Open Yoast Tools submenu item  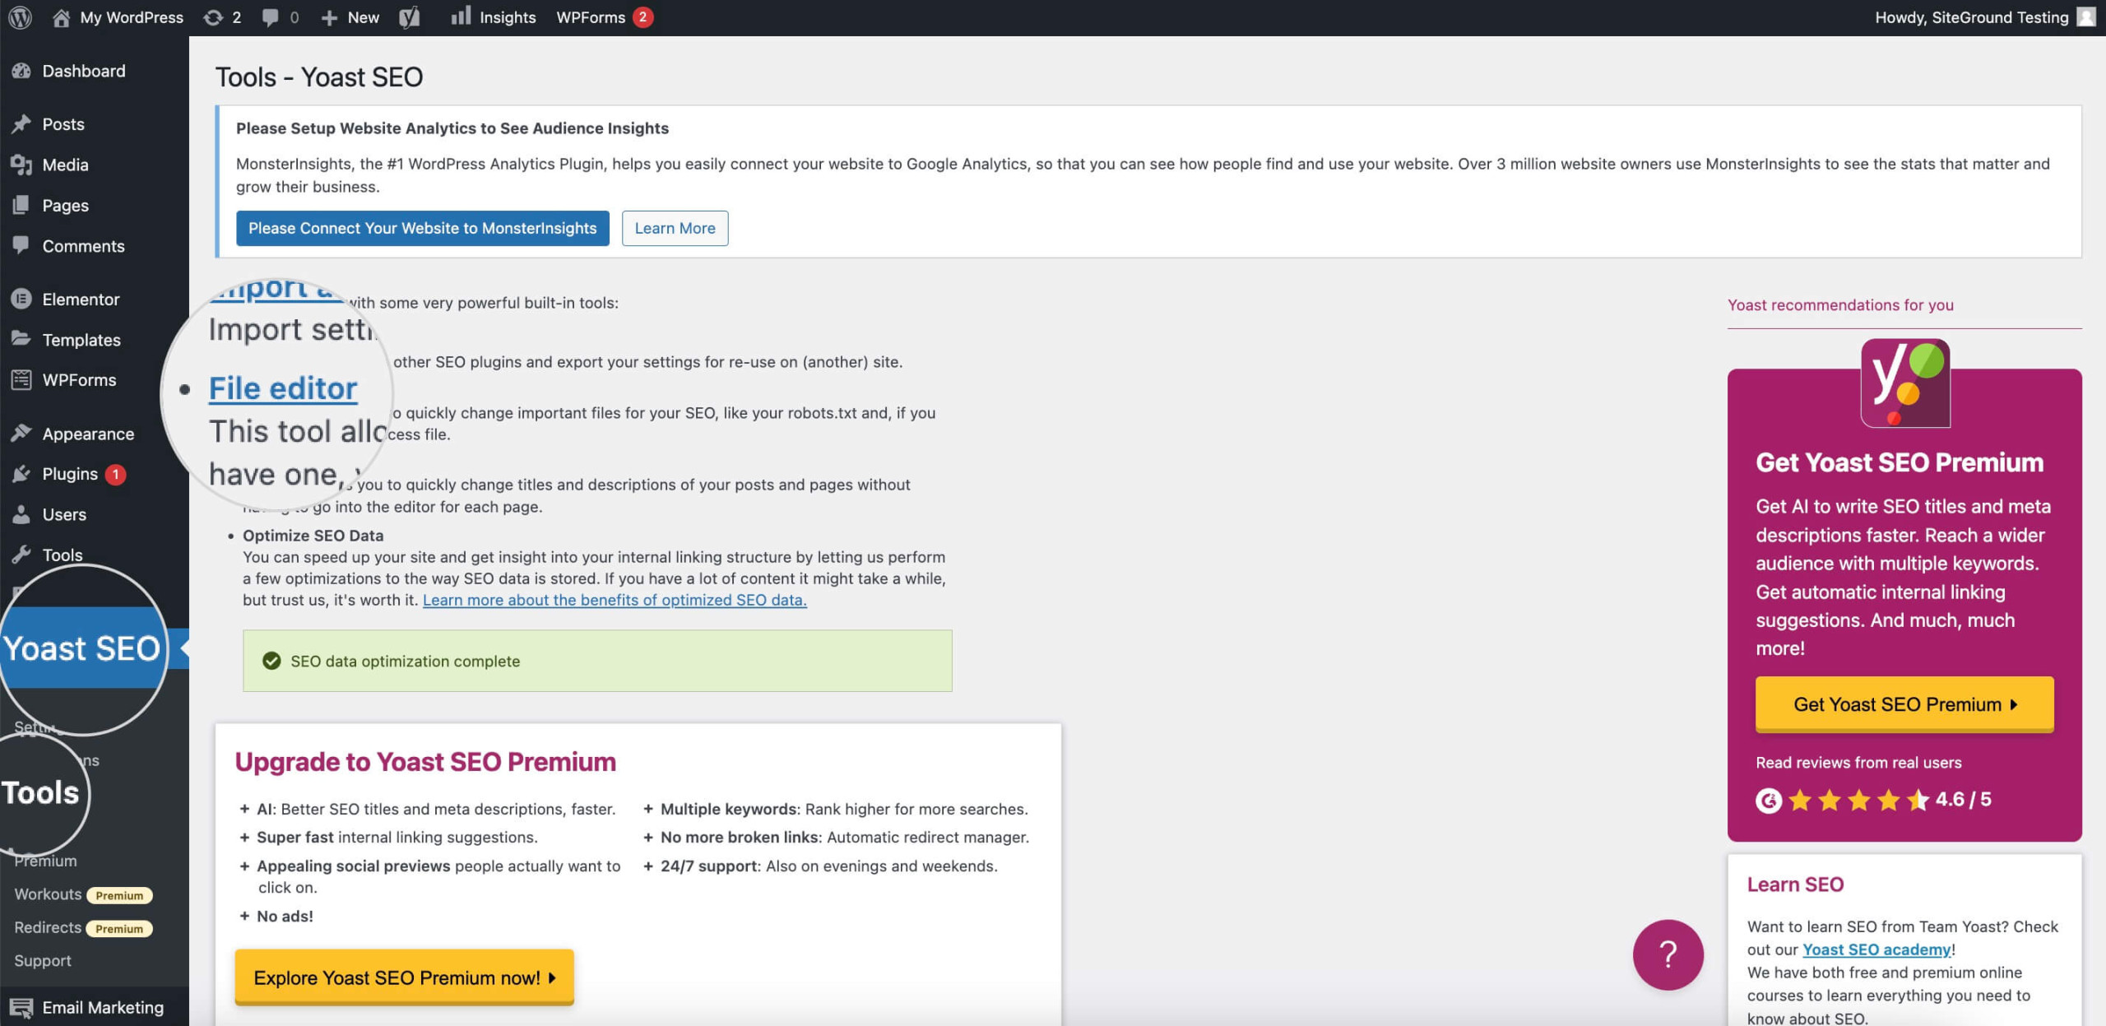40,792
